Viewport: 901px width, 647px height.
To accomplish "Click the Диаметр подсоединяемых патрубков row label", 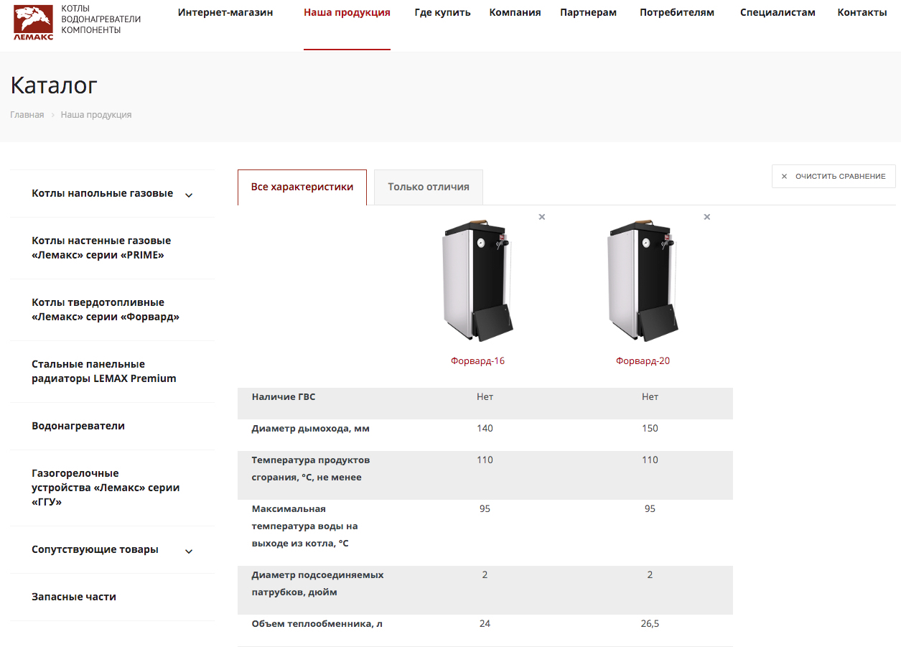I will 318,584.
